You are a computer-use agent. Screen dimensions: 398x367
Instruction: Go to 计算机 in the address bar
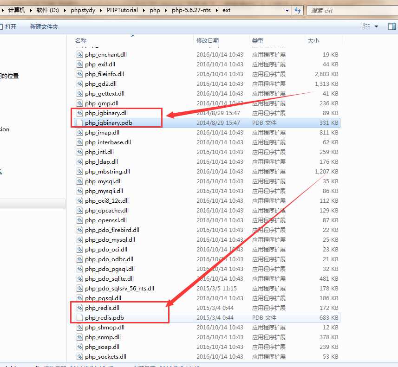click(17, 10)
